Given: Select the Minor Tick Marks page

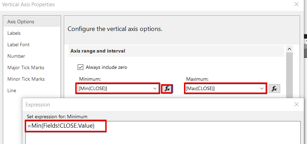Looking at the screenshot, I should coord(26,79).
